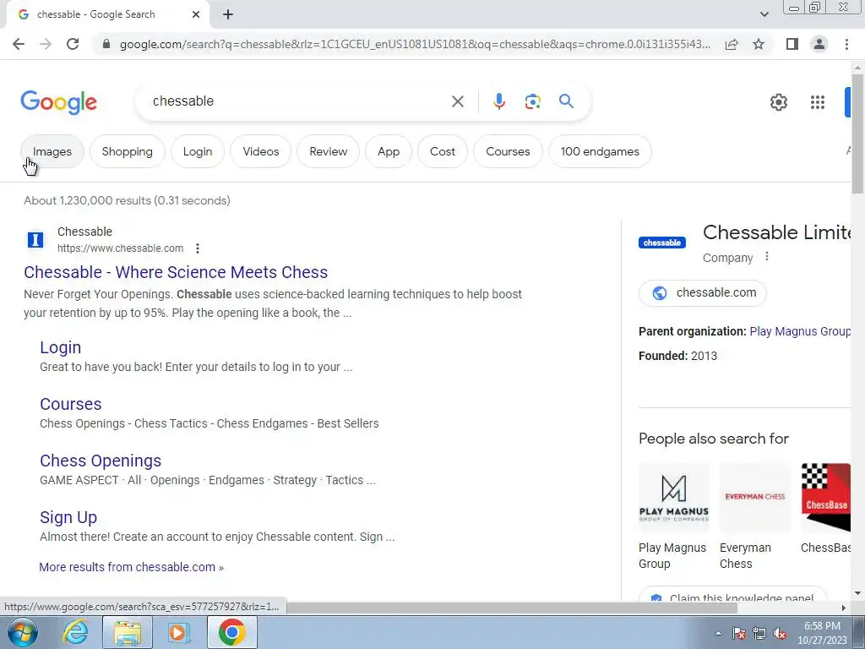Click ChessBase thumbnail
The height and width of the screenshot is (649, 865).
point(826,498)
